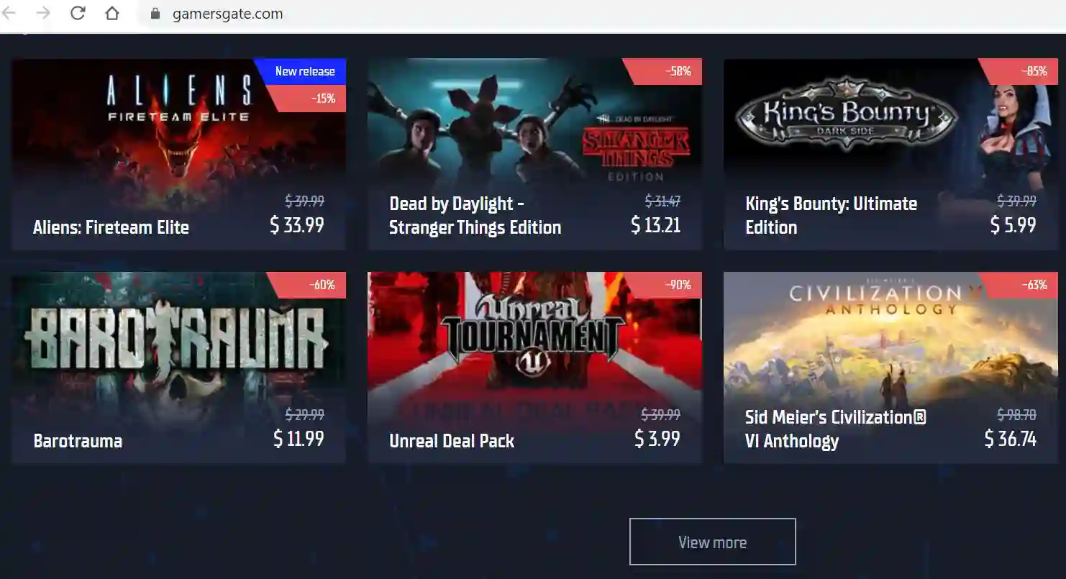The height and width of the screenshot is (579, 1066).
Task: View site info via the padlock icon
Action: [154, 14]
